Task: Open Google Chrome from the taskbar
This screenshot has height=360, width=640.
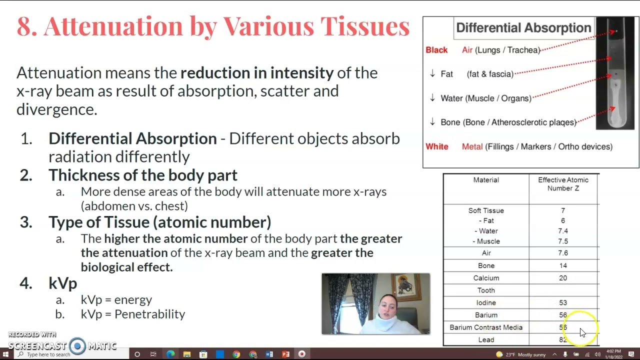Action: tap(236, 354)
